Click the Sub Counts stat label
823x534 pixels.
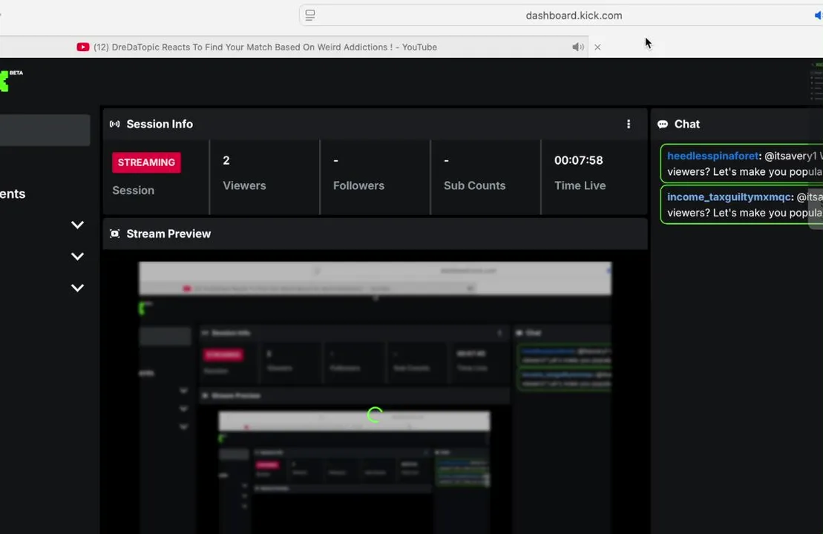tap(474, 185)
